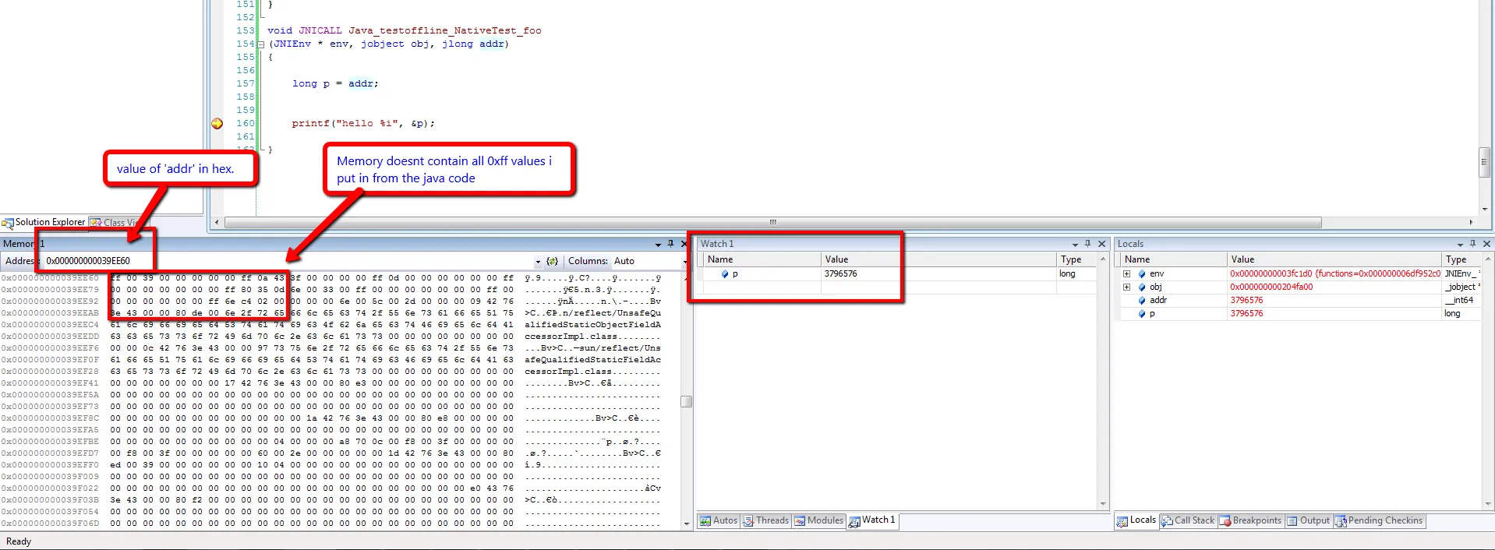Click the Ready status bar text

[19, 541]
